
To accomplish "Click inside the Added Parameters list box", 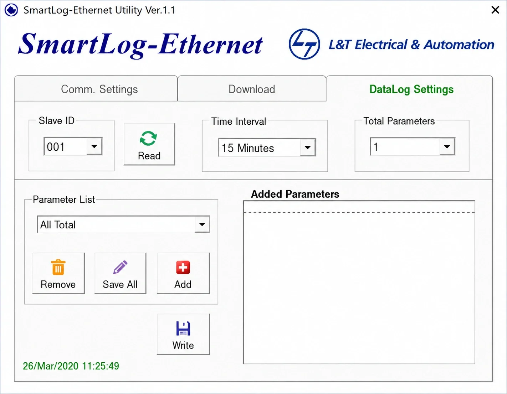I will 359,282.
